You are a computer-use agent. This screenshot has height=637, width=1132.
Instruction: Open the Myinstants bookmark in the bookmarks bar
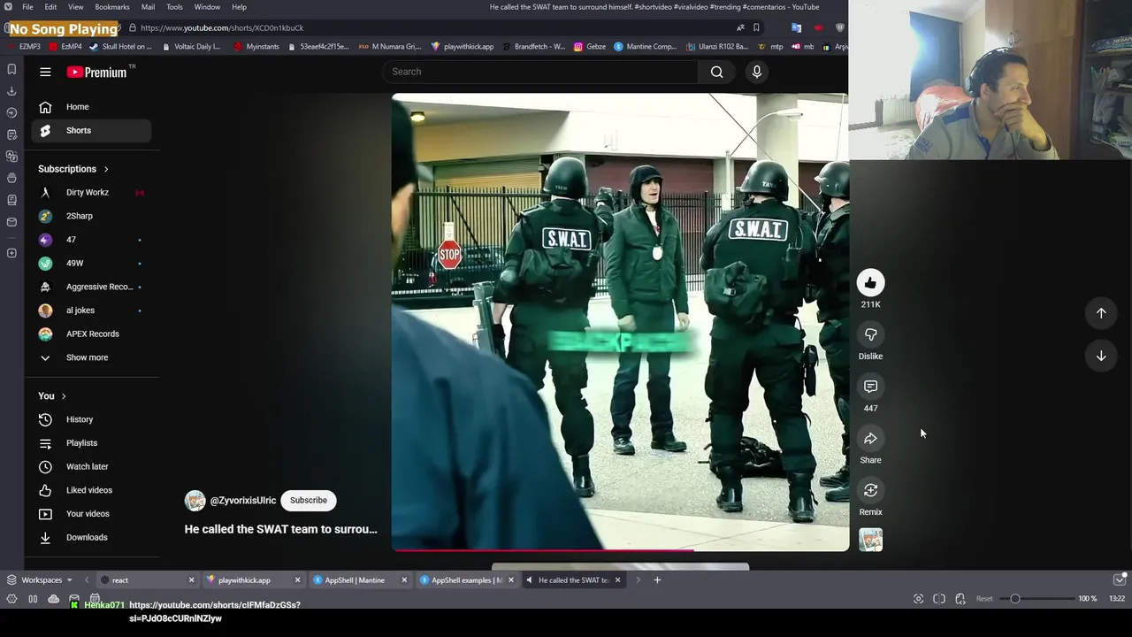[x=256, y=46]
